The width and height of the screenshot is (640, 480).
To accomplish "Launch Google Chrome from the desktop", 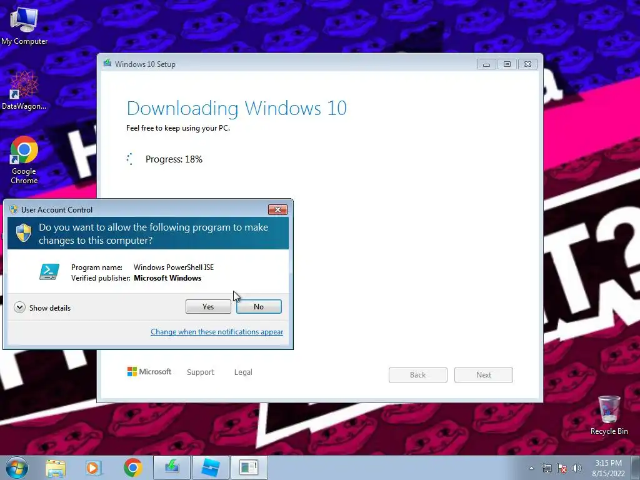I will click(x=24, y=159).
